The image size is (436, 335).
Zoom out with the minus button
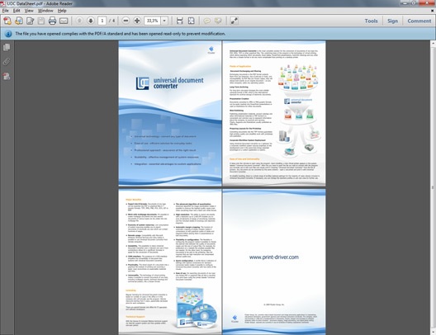(x=126, y=21)
